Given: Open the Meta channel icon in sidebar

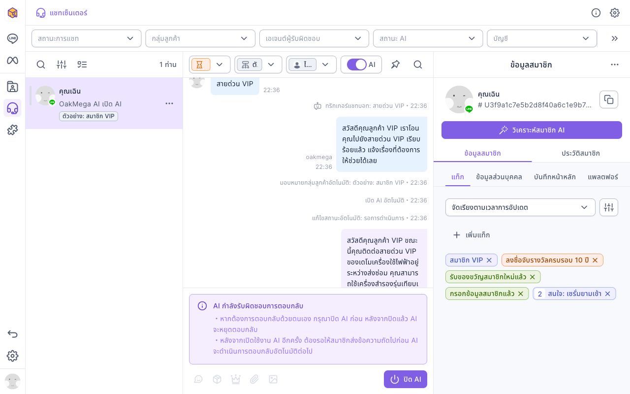Looking at the screenshot, I should coord(12,61).
